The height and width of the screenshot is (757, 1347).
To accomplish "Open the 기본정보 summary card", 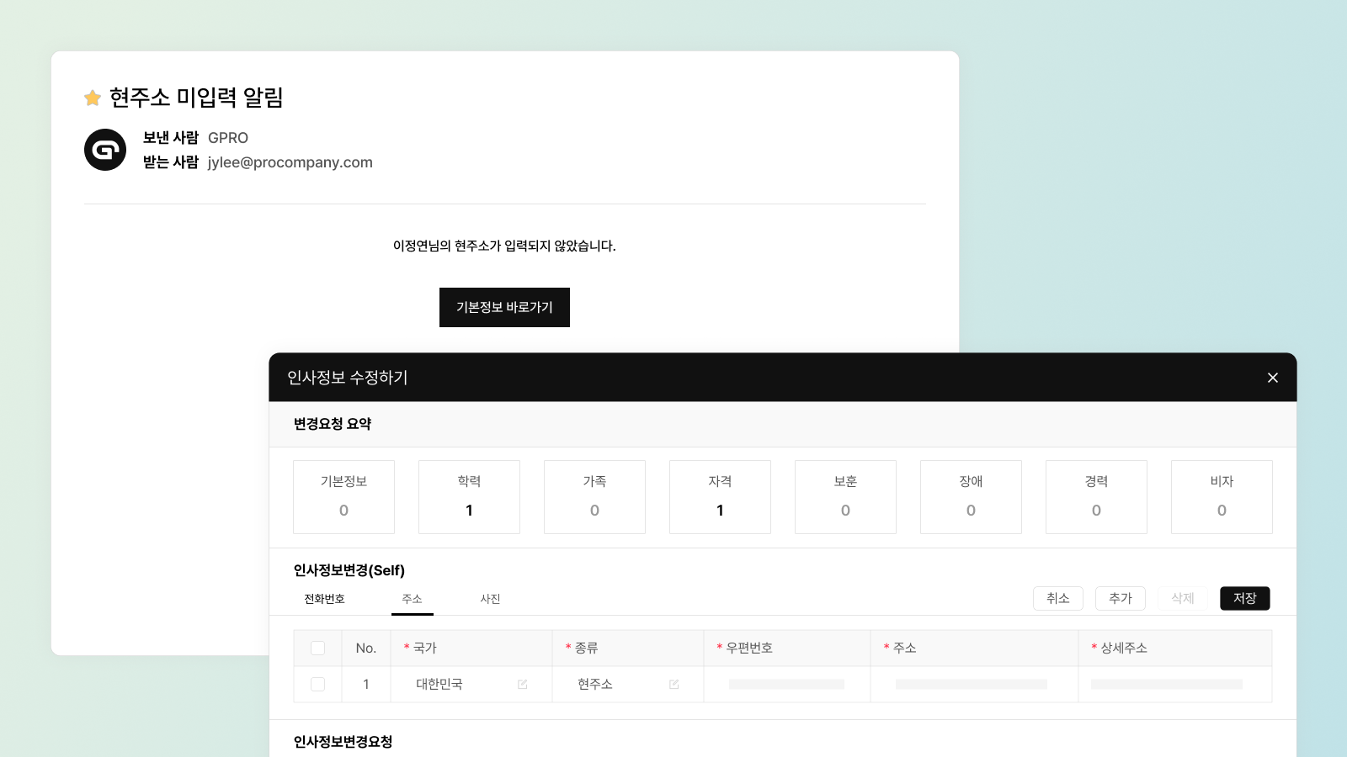I will pyautogui.click(x=343, y=497).
